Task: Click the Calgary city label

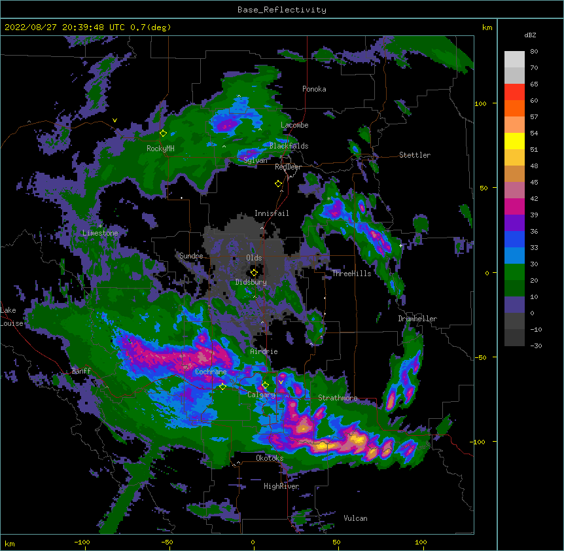Action: pyautogui.click(x=262, y=395)
